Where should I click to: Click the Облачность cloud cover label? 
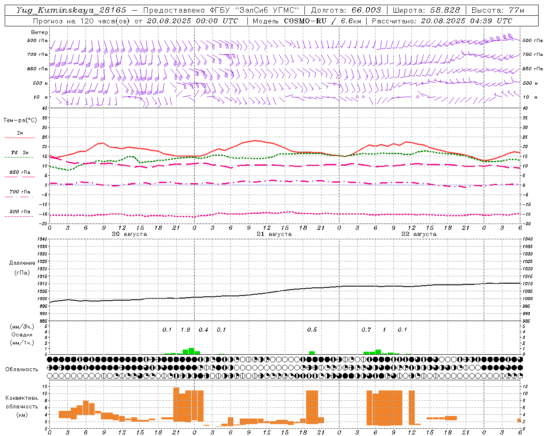22,370
